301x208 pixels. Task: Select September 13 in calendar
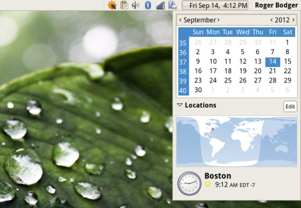pos(257,62)
